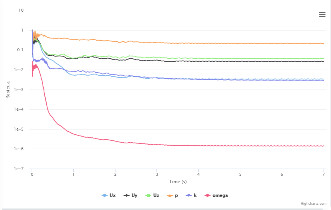Click the green Uz residual line
The height and width of the screenshot is (210, 331).
point(226,58)
